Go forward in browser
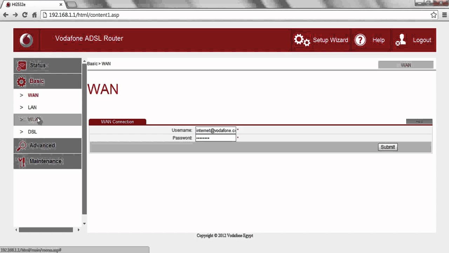The height and width of the screenshot is (253, 449). [15, 15]
